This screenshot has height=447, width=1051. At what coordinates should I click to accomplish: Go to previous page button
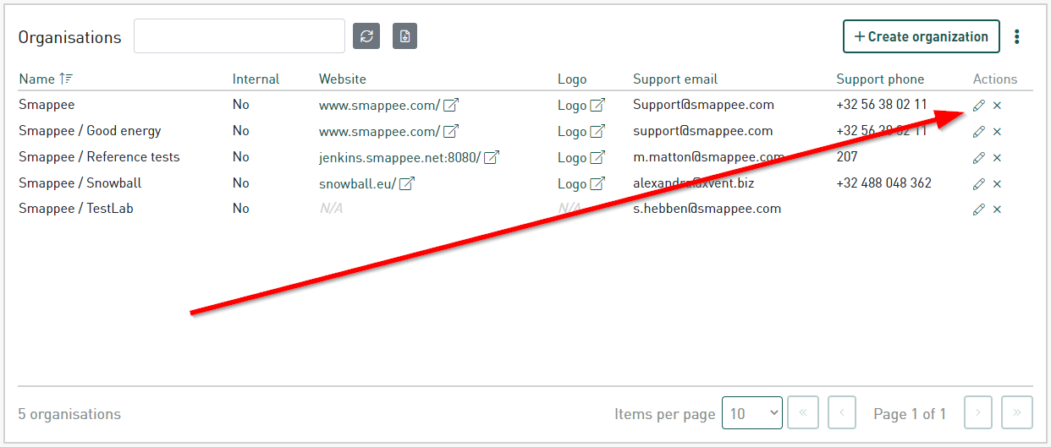pyautogui.click(x=842, y=413)
